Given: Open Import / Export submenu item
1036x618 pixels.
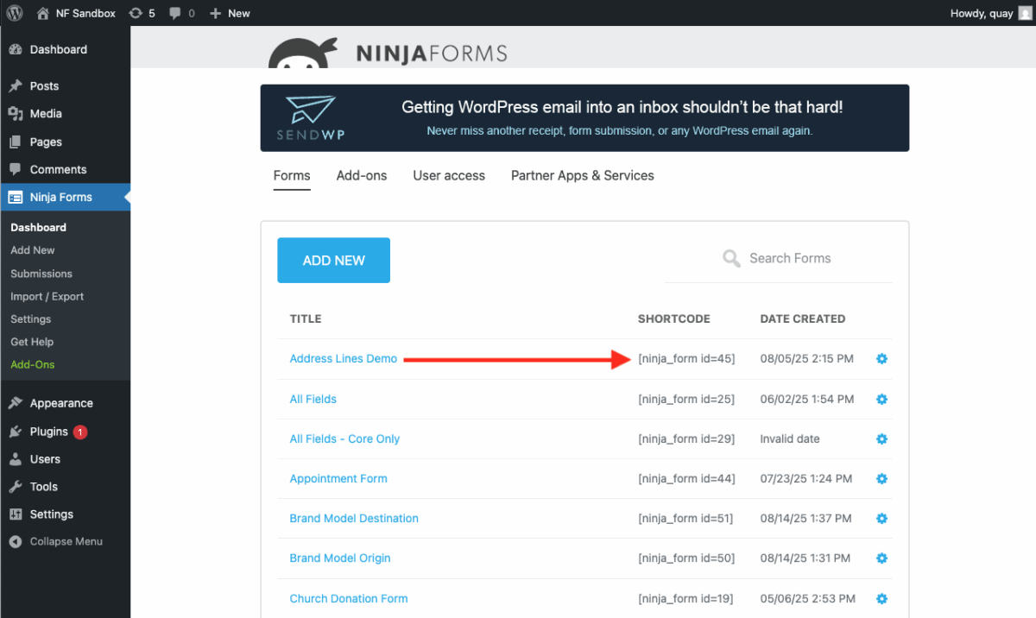Looking at the screenshot, I should point(47,296).
